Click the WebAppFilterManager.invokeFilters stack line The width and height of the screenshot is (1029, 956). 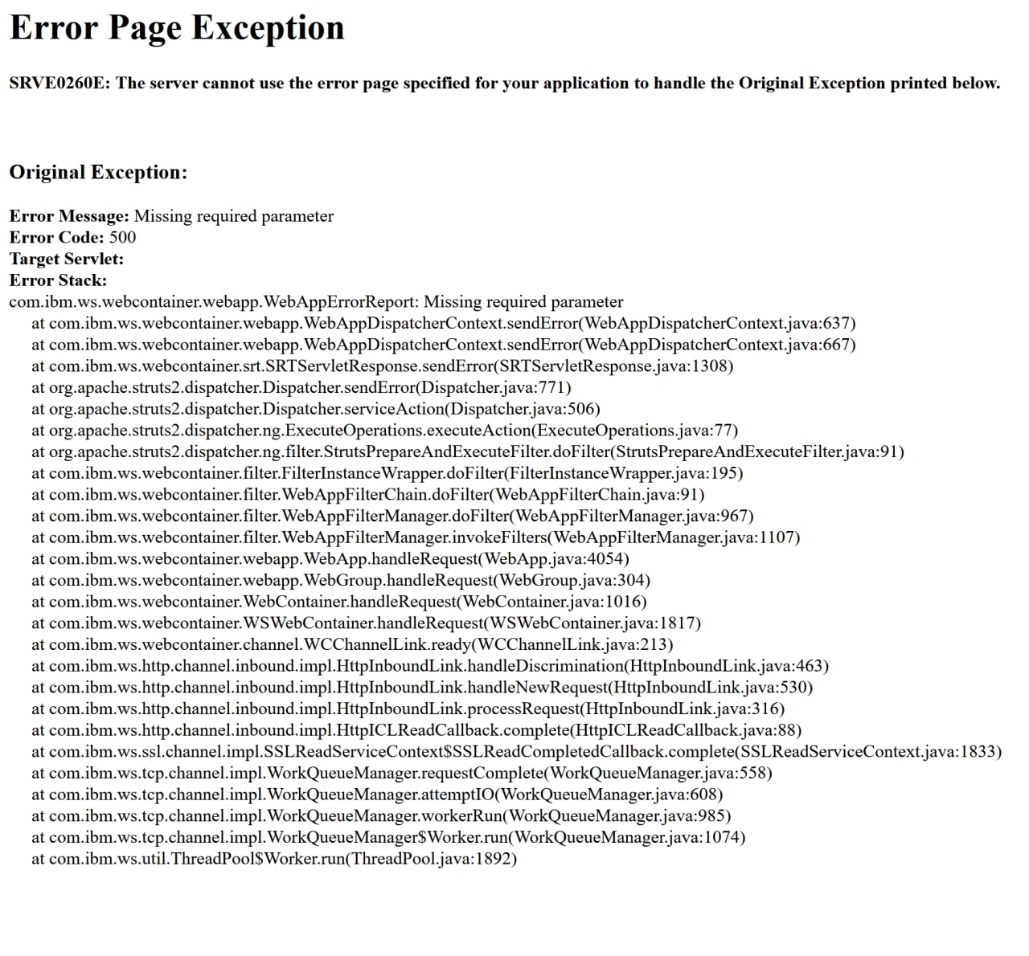416,537
